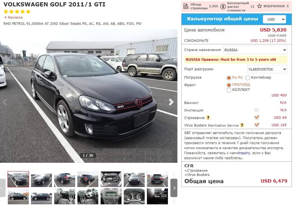
Task: Select the steering wheel interior thumbnail
Action: tap(88, 197)
